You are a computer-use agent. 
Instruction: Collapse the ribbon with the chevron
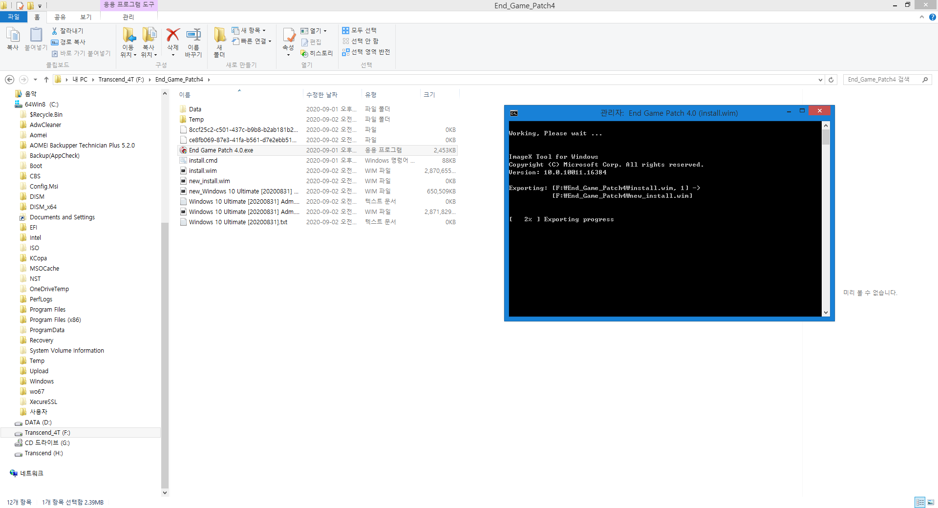click(922, 17)
